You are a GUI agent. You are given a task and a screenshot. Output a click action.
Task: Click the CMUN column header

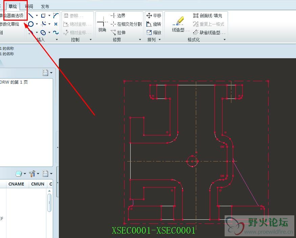(38, 184)
